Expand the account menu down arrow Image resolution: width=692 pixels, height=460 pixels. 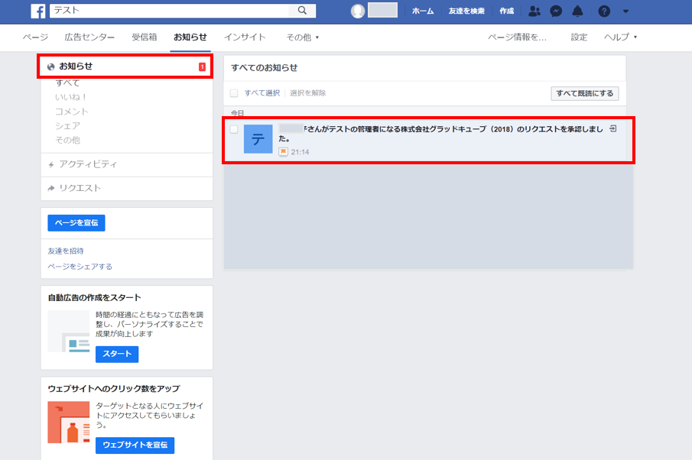(x=625, y=11)
